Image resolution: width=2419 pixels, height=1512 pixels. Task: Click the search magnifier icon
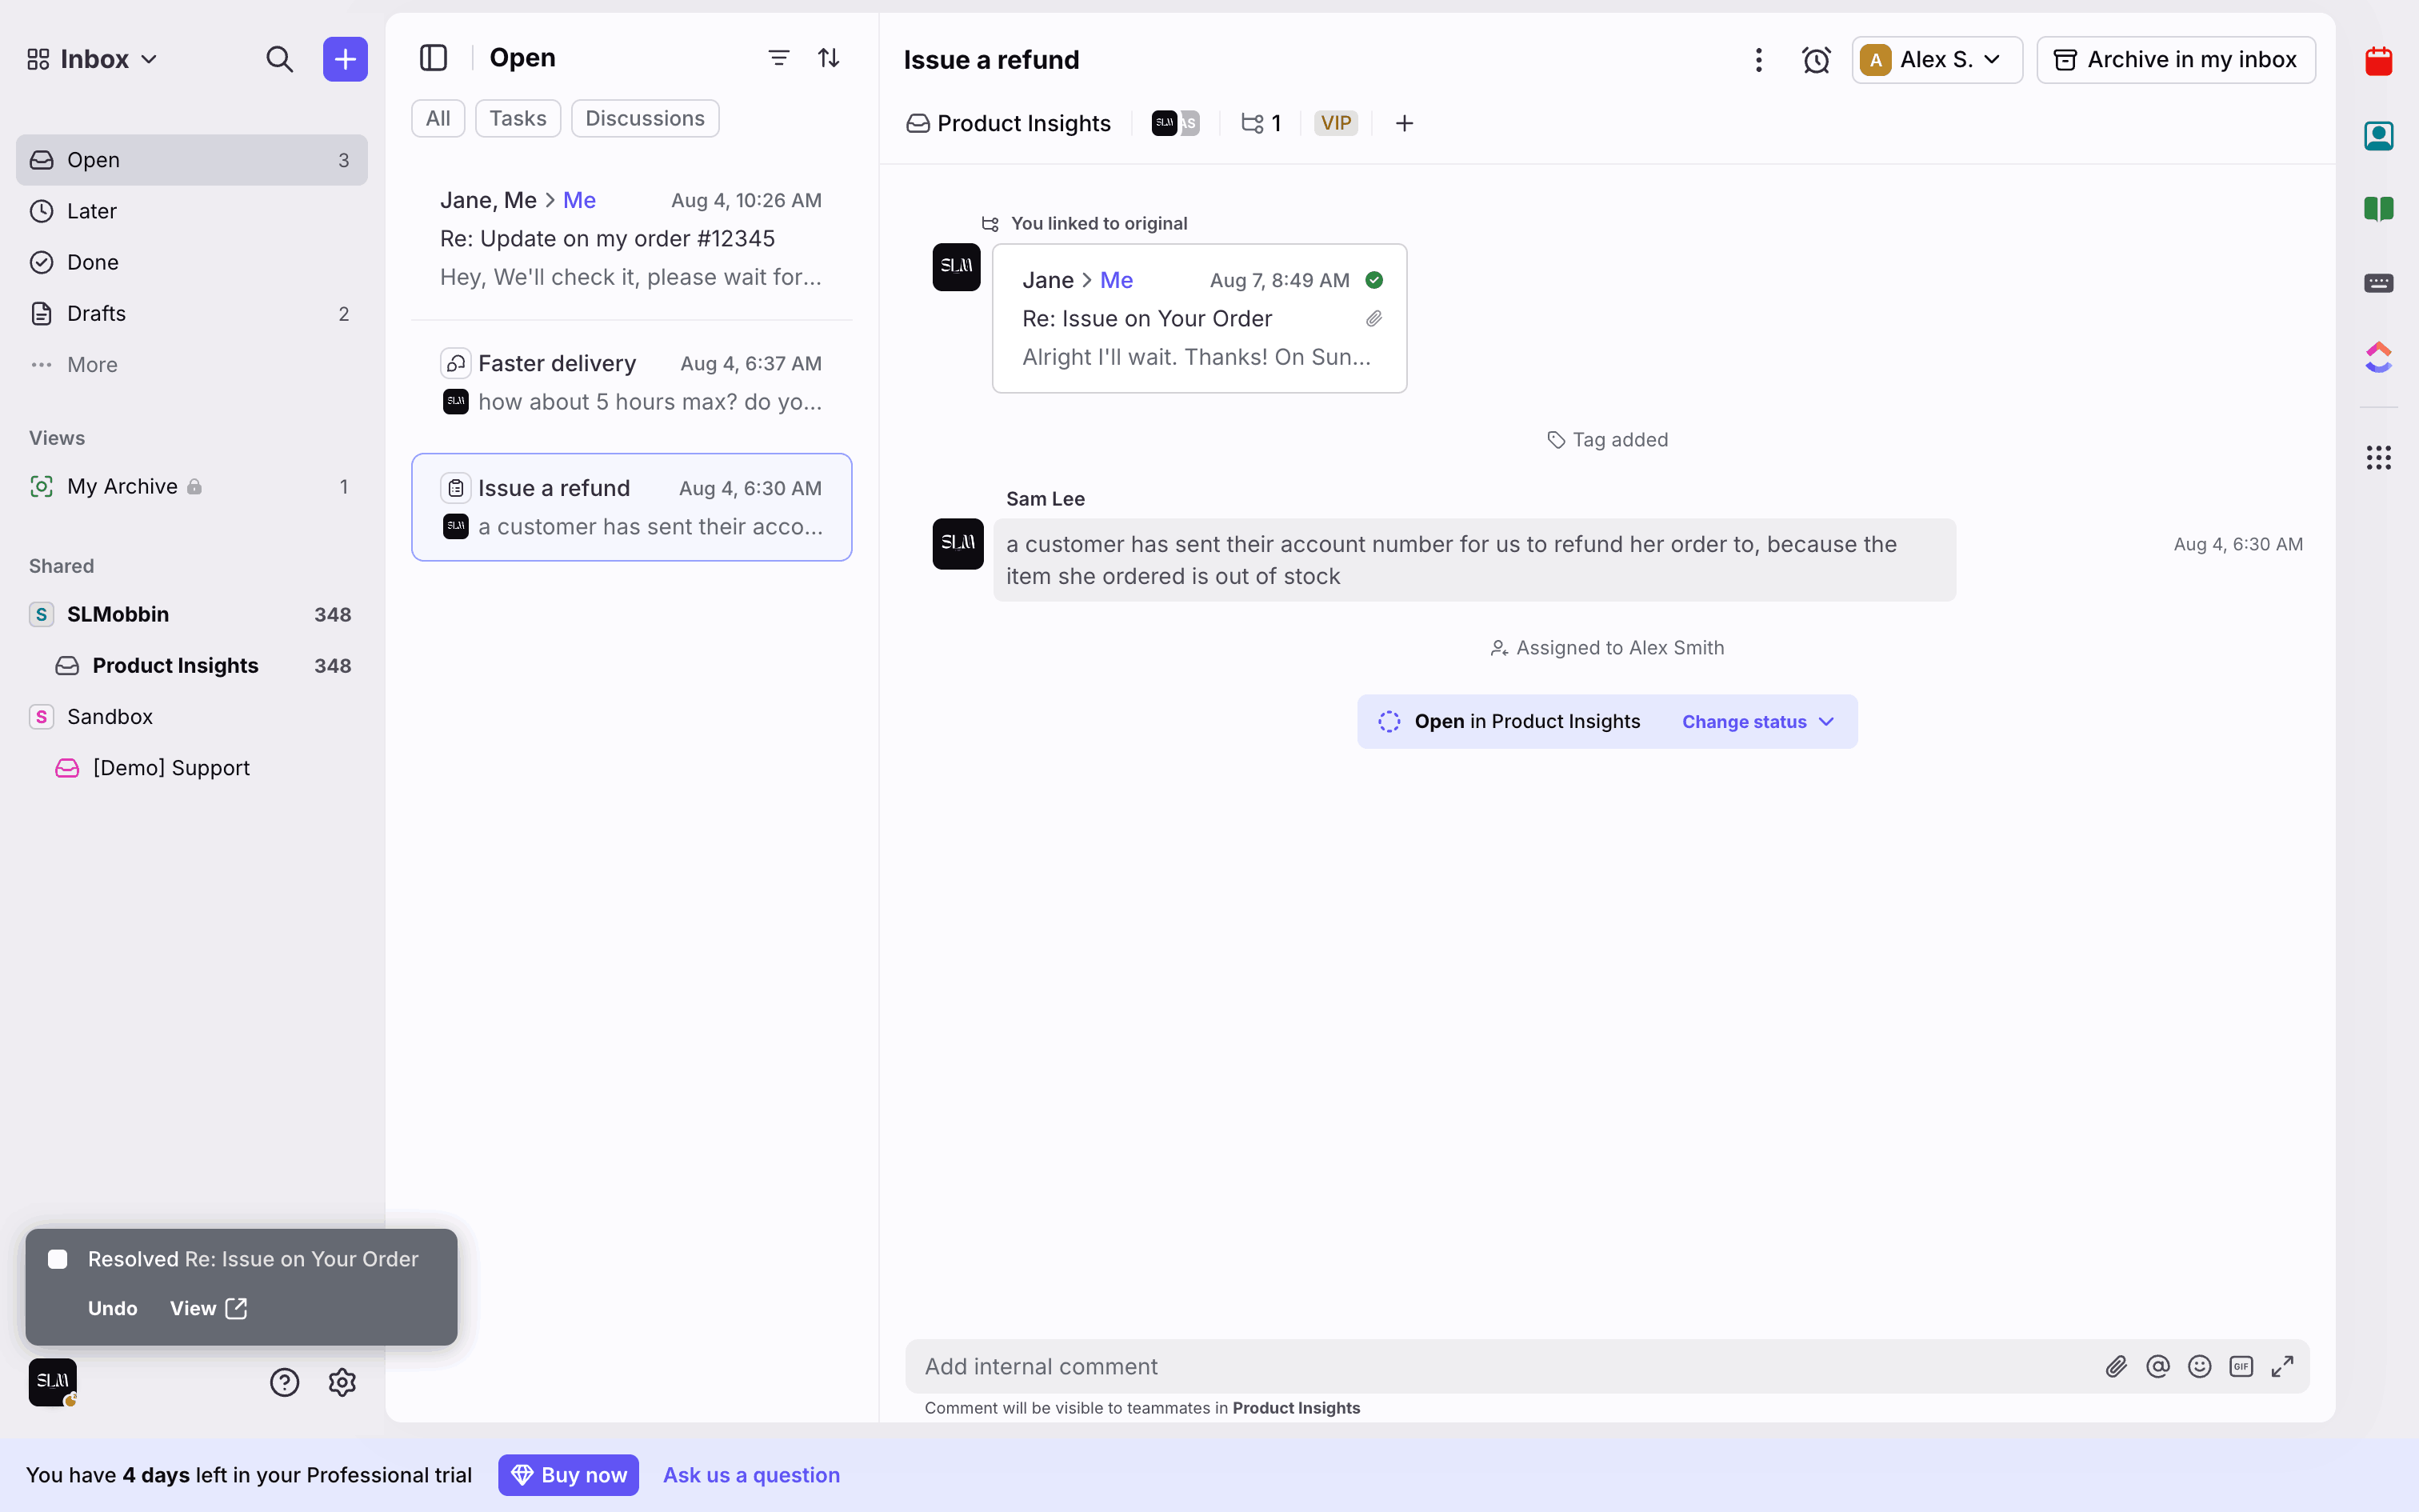[x=279, y=60]
